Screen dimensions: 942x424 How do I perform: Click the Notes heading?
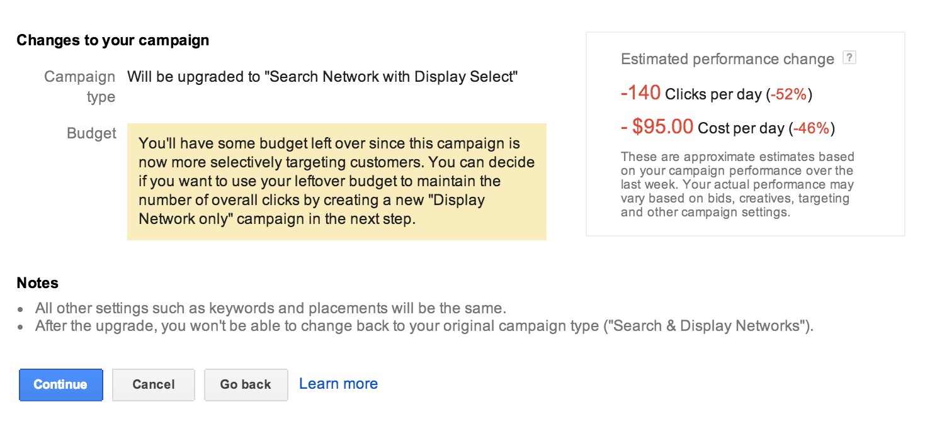[37, 283]
